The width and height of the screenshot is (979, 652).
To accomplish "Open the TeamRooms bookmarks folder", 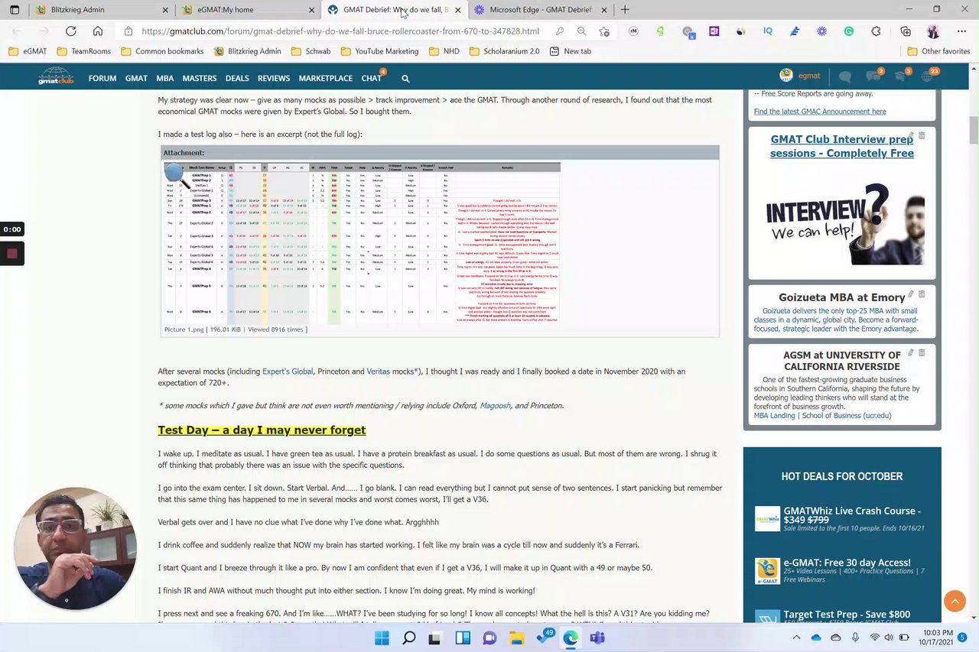I will (x=83, y=51).
